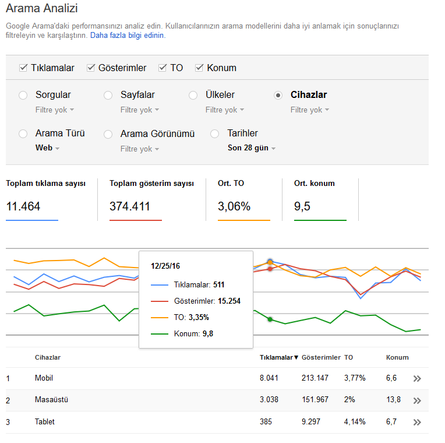Image resolution: width=445 pixels, height=443 pixels.
Task: Choose the Ülkeler radio option
Action: (193, 95)
